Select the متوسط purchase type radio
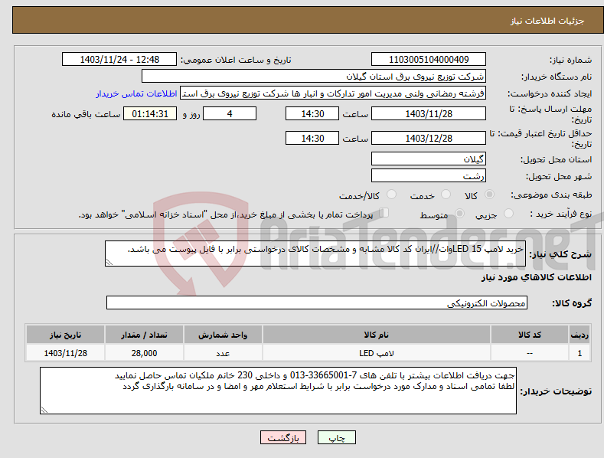Screen dimensions: 604x458 [459, 213]
